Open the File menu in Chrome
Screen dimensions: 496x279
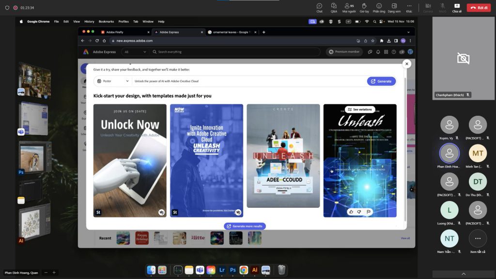(x=56, y=21)
